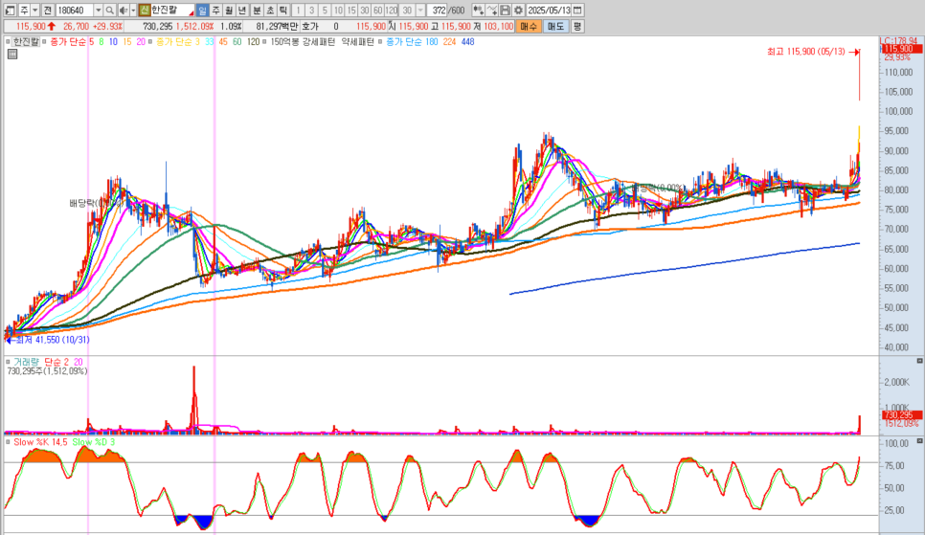Open chart settings gear icon

coord(518,10)
